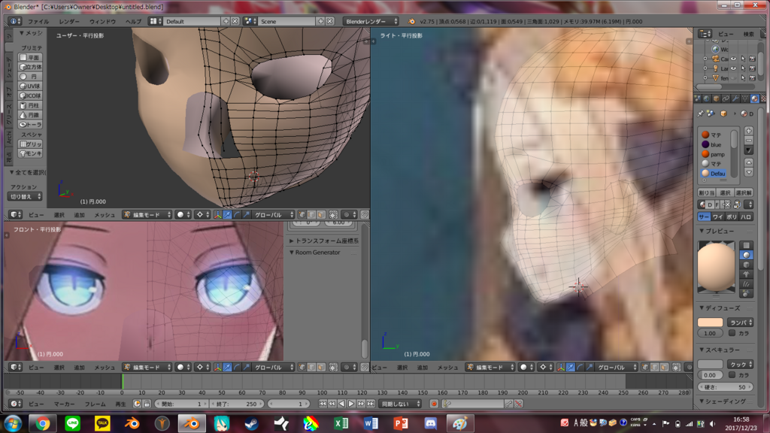770x433 pixels.
Task: Select the blue material slot
Action: [x=716, y=144]
